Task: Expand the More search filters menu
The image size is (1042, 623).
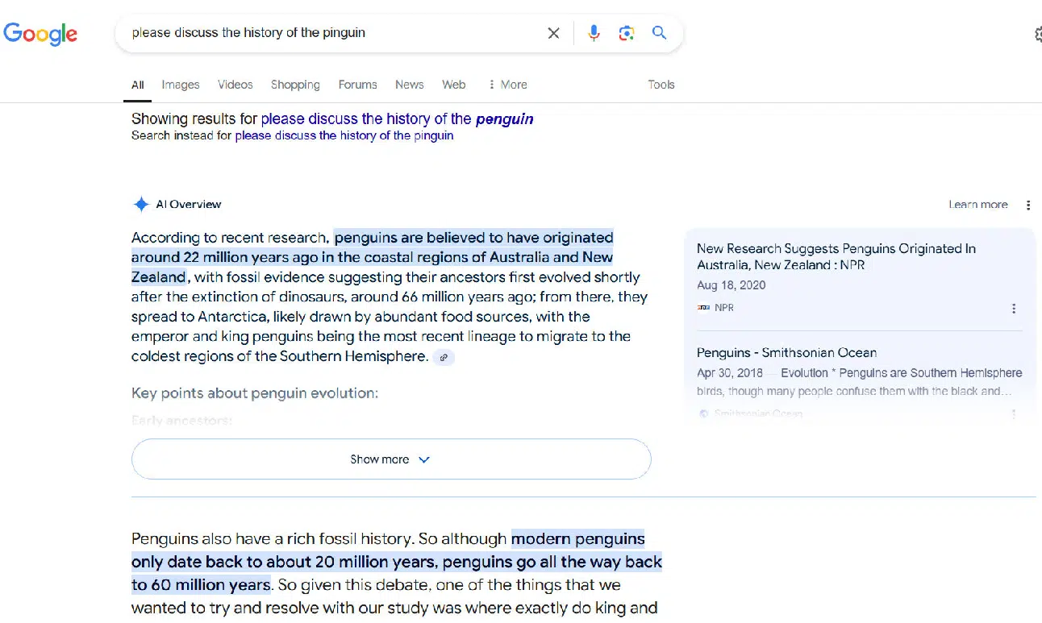Action: 507,85
